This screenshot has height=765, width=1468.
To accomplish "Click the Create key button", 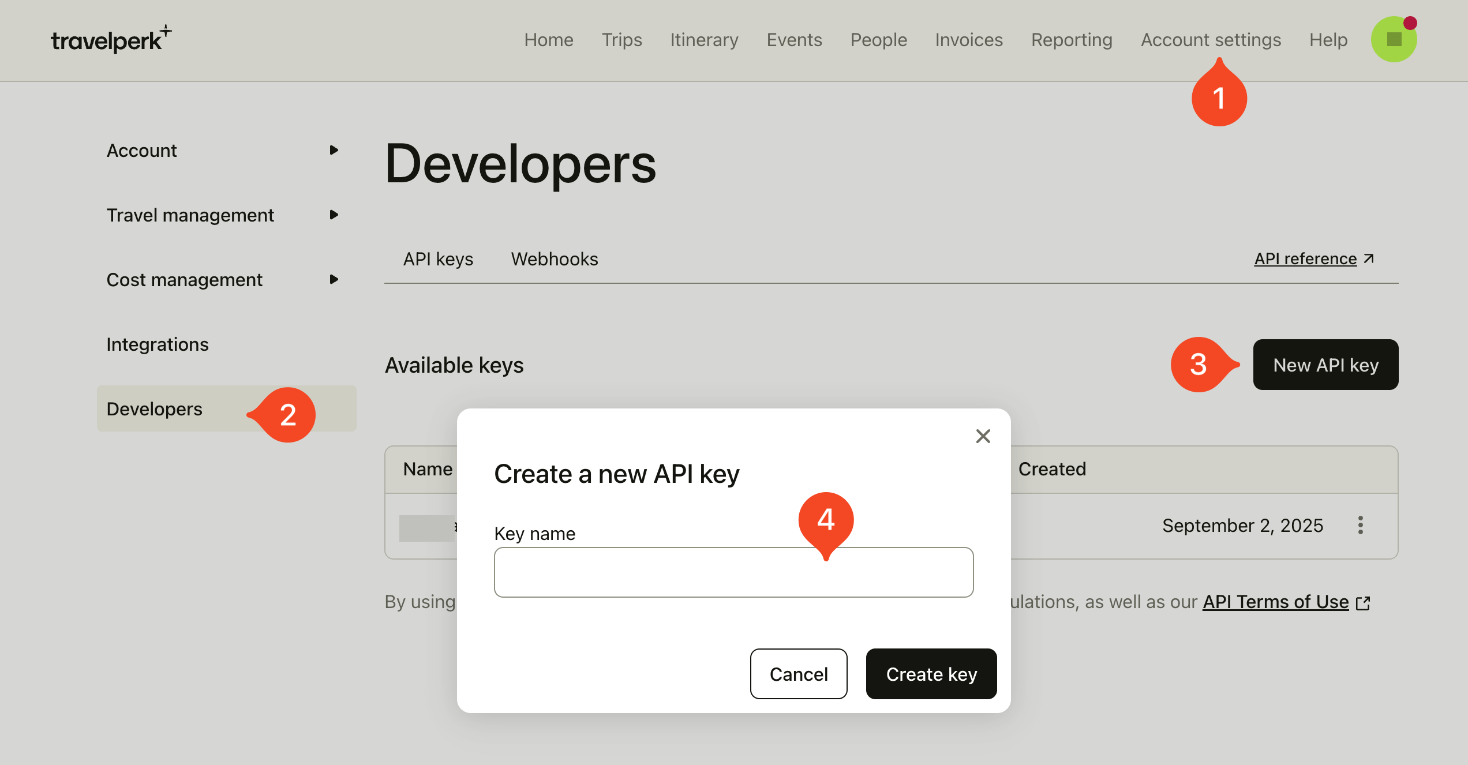I will 931,674.
